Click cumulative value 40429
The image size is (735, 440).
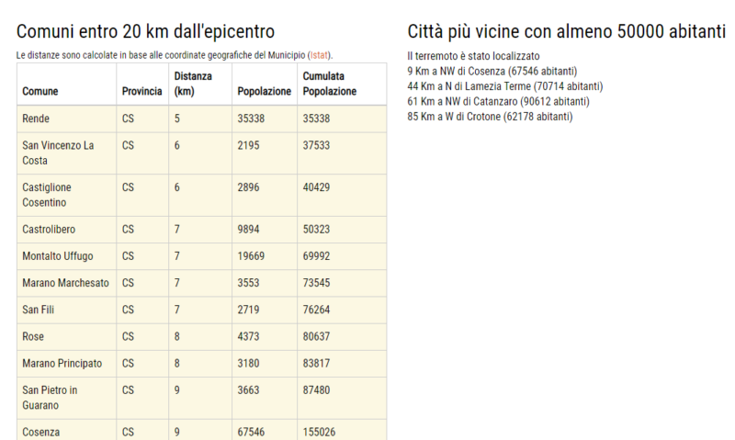316,187
